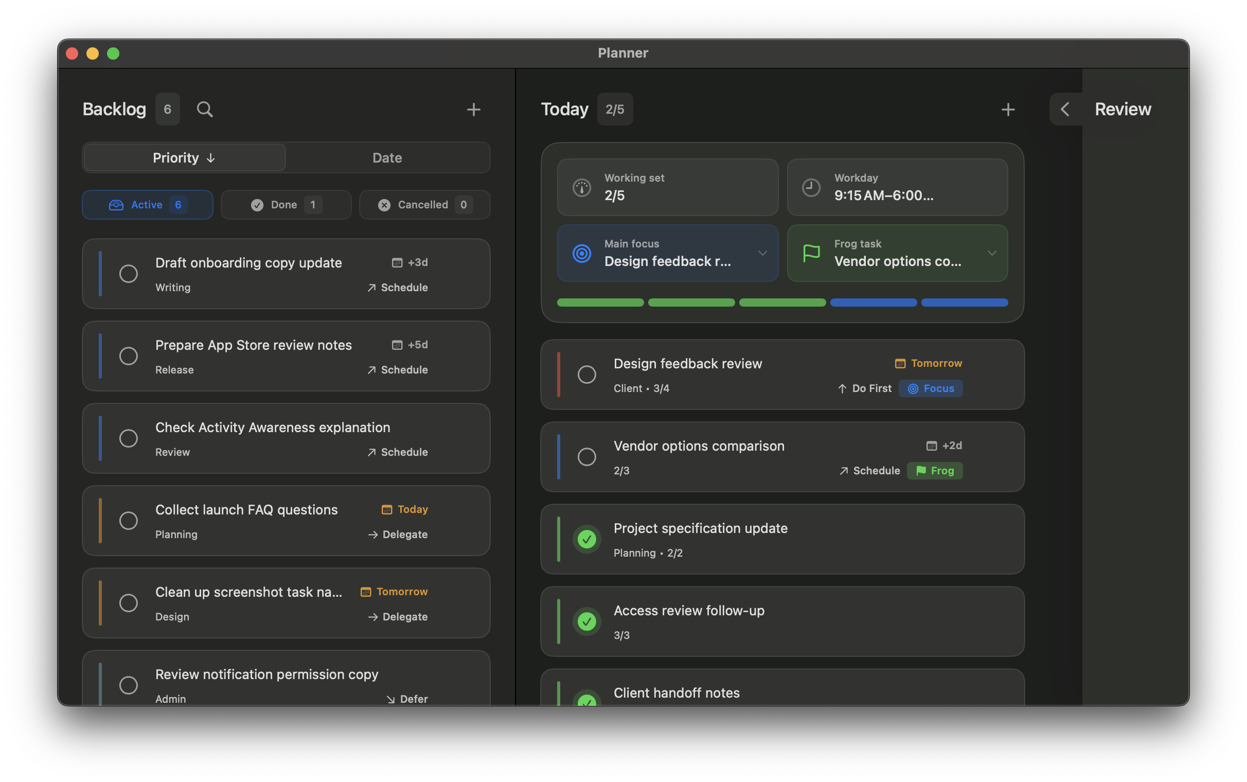
Task: Show Done tasks filter
Action: (286, 205)
